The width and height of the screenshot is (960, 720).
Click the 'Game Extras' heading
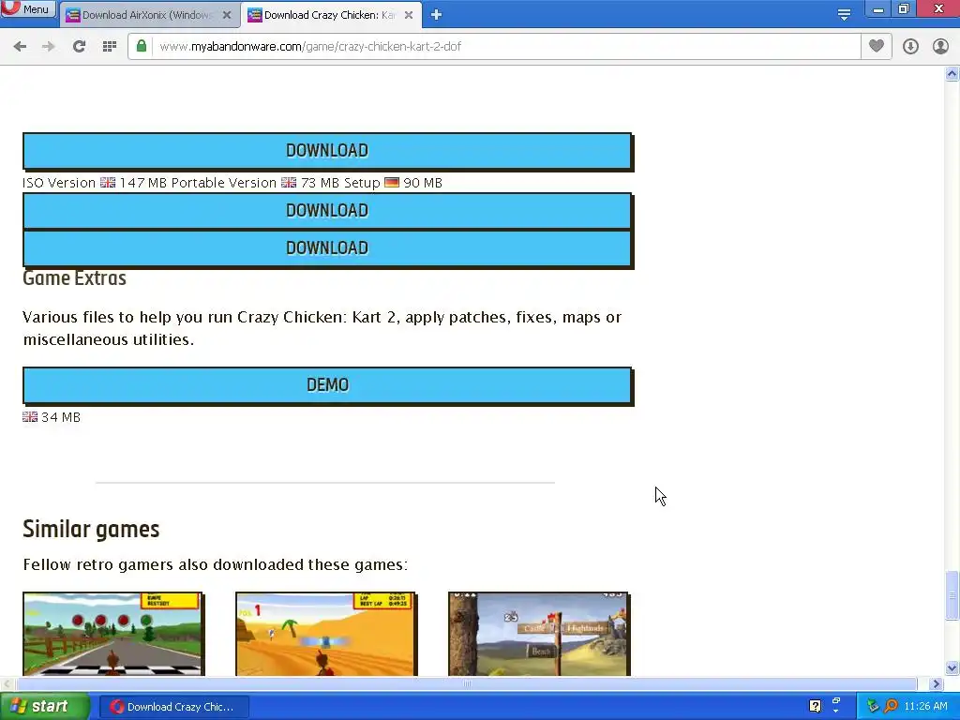[x=75, y=277]
